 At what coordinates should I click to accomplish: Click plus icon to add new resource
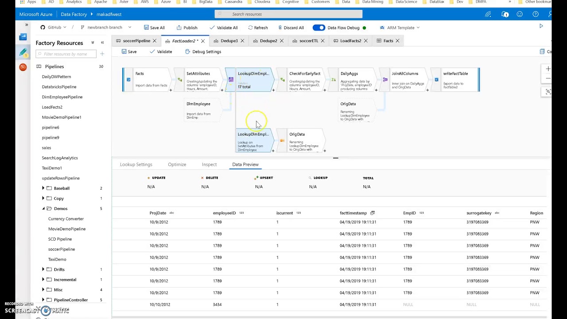pos(102,54)
